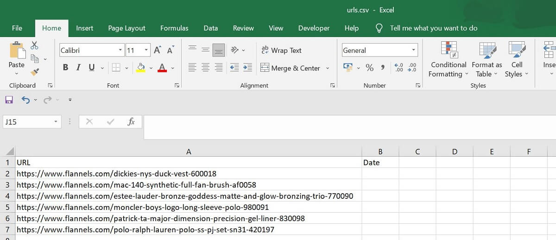The height and width of the screenshot is (240, 556).
Task: Click inside the formula bar
Action: (x=349, y=127)
